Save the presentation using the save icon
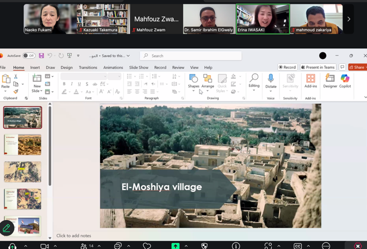The height and width of the screenshot is (249, 367). click(41, 56)
